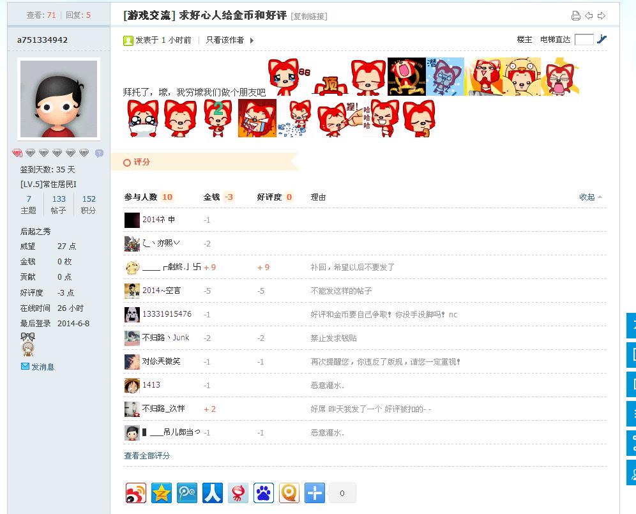Click the 顶 fox emoticon in the post
The height and width of the screenshot is (514, 636).
coord(331,86)
